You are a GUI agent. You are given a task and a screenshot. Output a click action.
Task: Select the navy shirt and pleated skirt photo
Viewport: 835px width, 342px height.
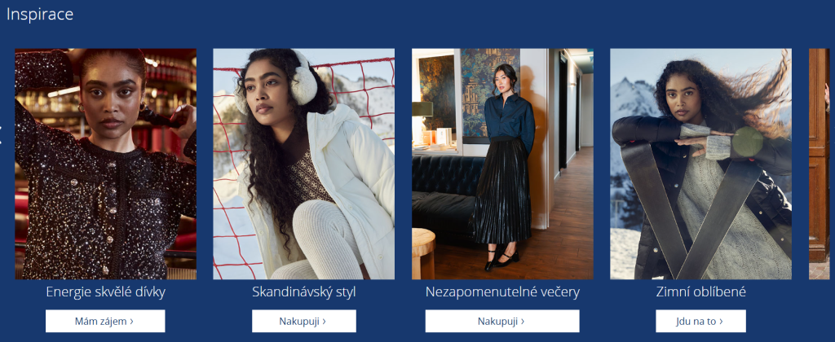tap(502, 164)
